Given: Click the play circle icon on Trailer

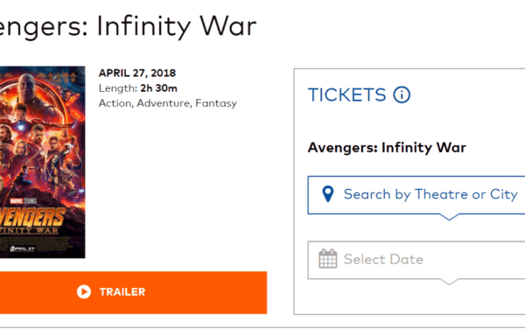Looking at the screenshot, I should 84,291.
